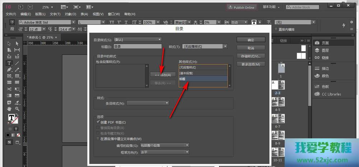Open the 文件(F) menu

coord(11,14)
